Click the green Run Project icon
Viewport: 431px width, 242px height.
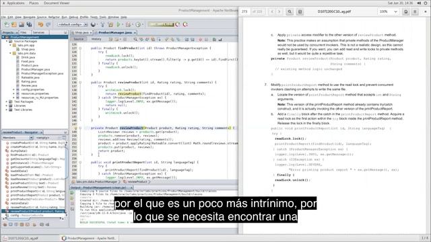119,24
